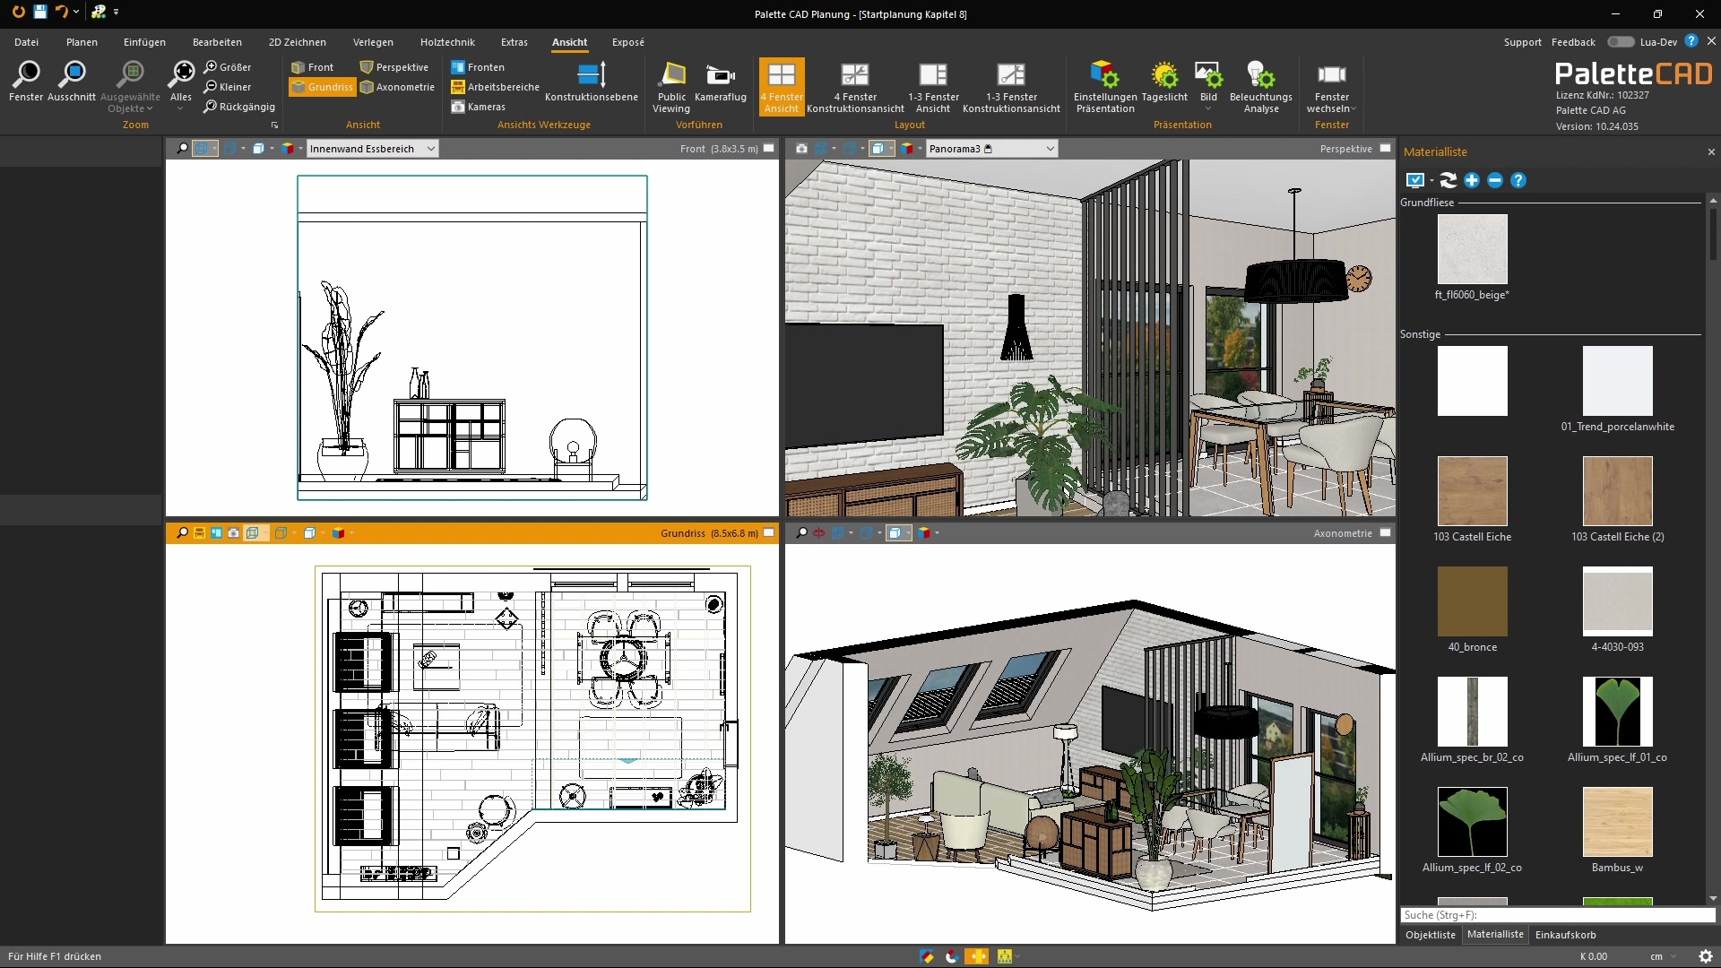1721x968 pixels.
Task: Select 4 Fenster Konstruktionsansicht layout
Action: pyautogui.click(x=855, y=87)
